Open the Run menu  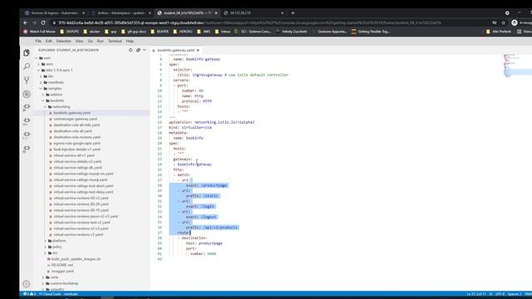100,41
